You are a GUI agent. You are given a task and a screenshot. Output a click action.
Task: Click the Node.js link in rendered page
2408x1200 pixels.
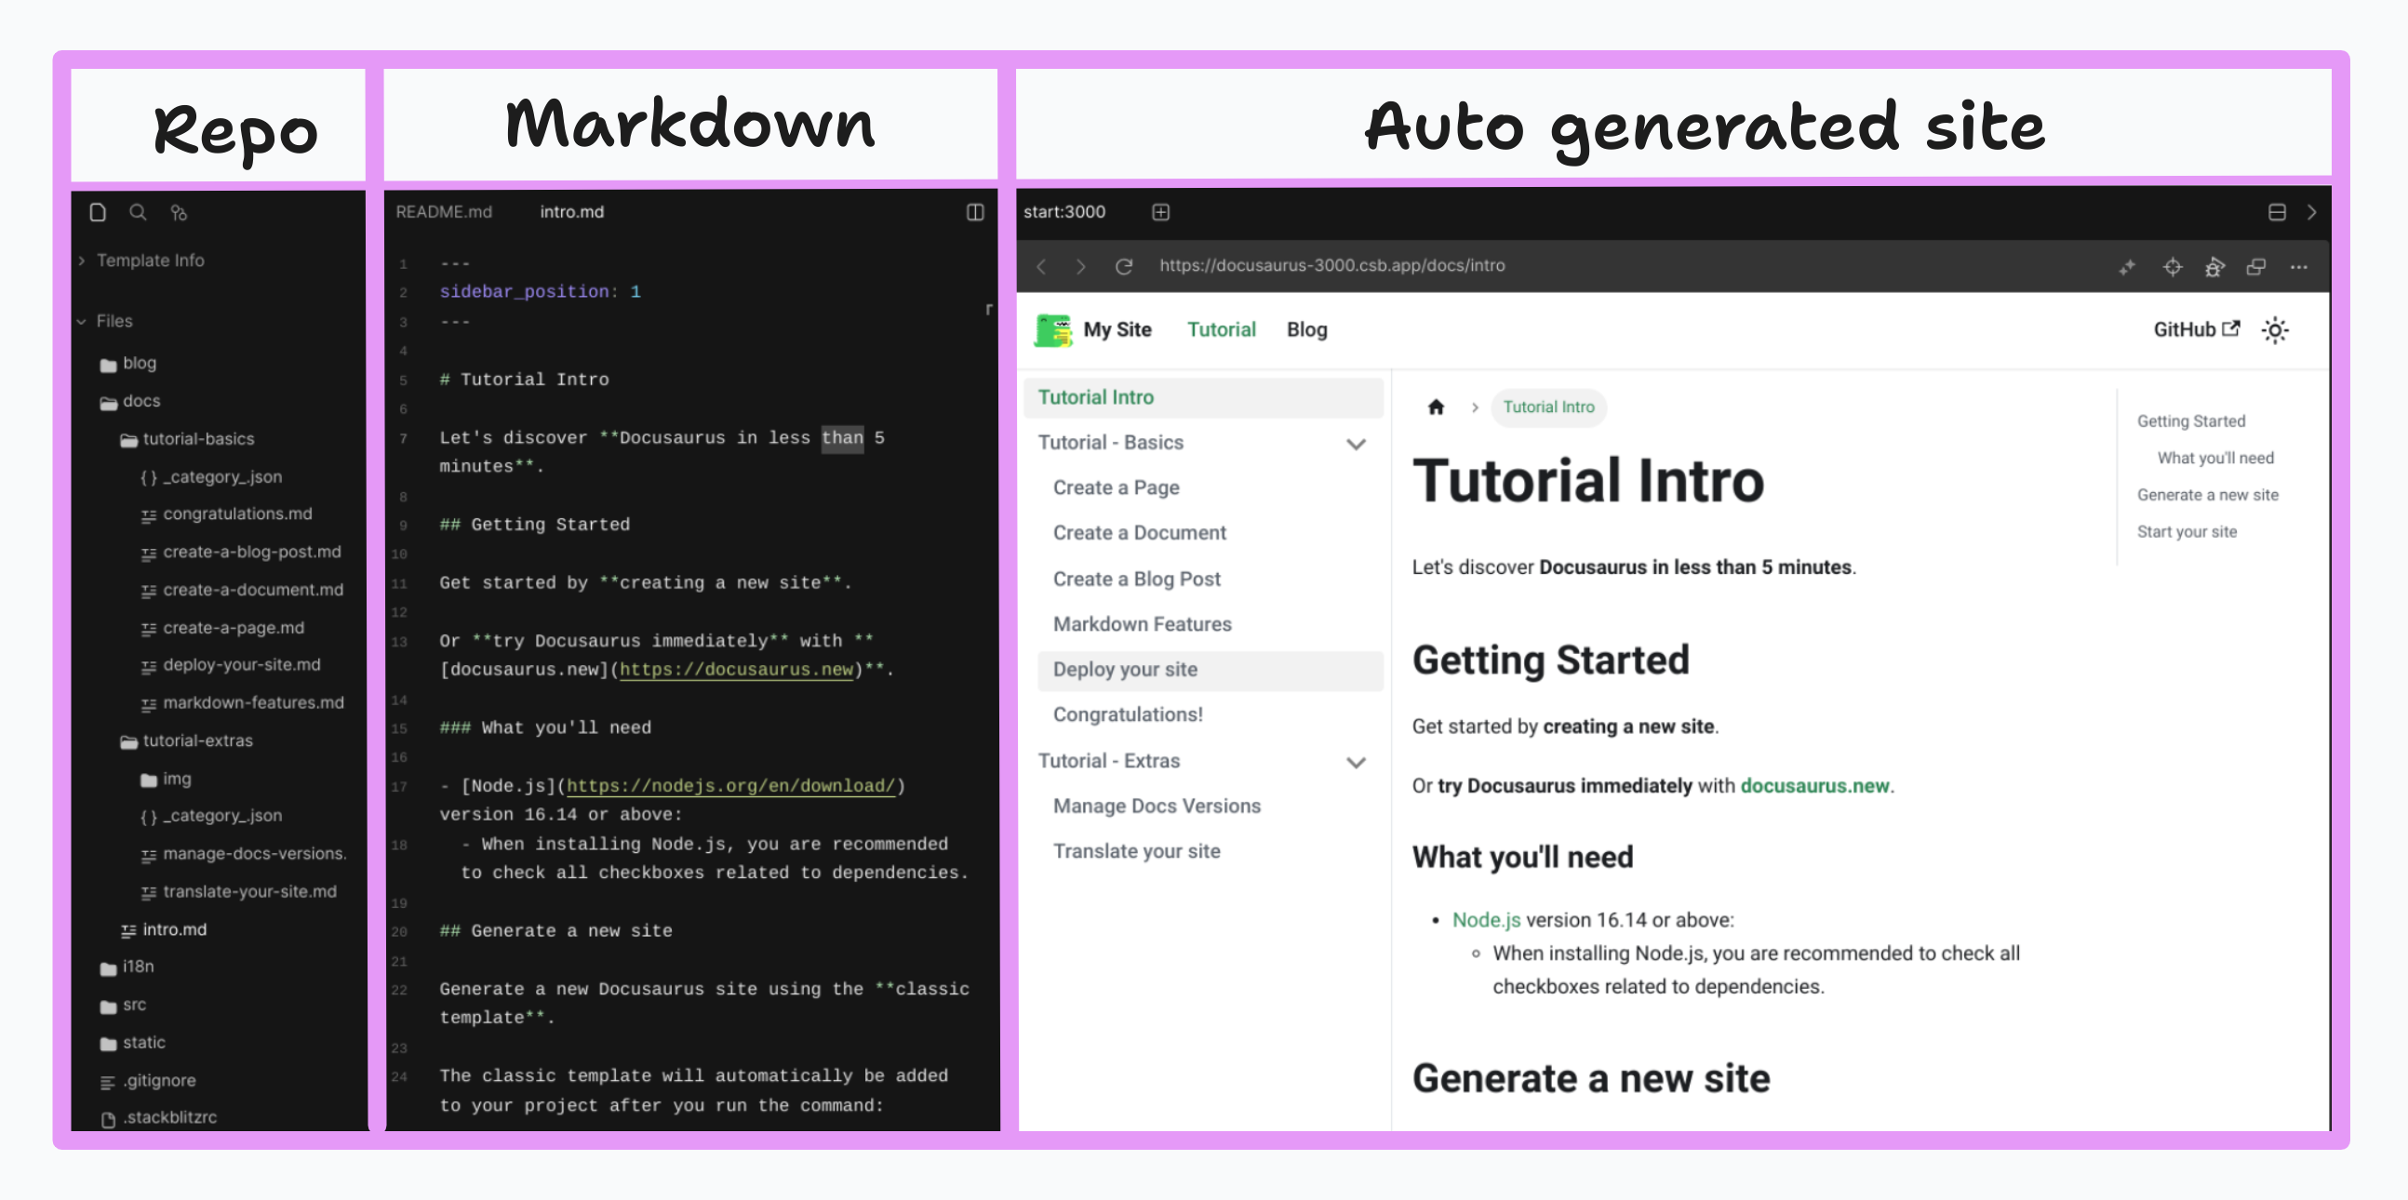(x=1485, y=921)
